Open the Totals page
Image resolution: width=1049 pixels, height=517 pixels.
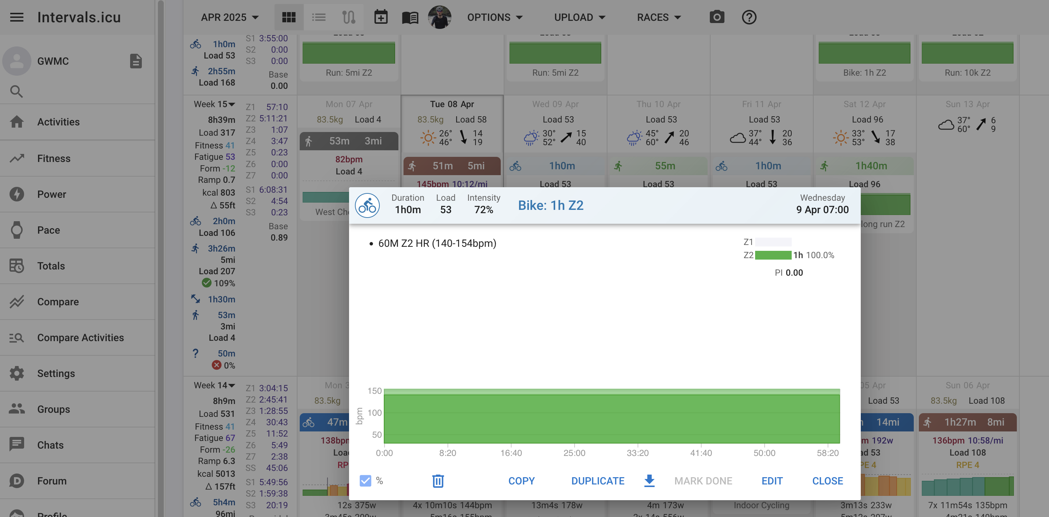pyautogui.click(x=77, y=265)
